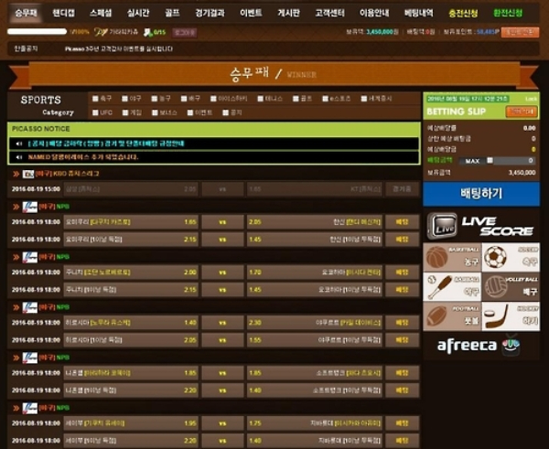Click the KBO 퓨처스리그 league logo icon
The image size is (549, 449).
[28, 174]
